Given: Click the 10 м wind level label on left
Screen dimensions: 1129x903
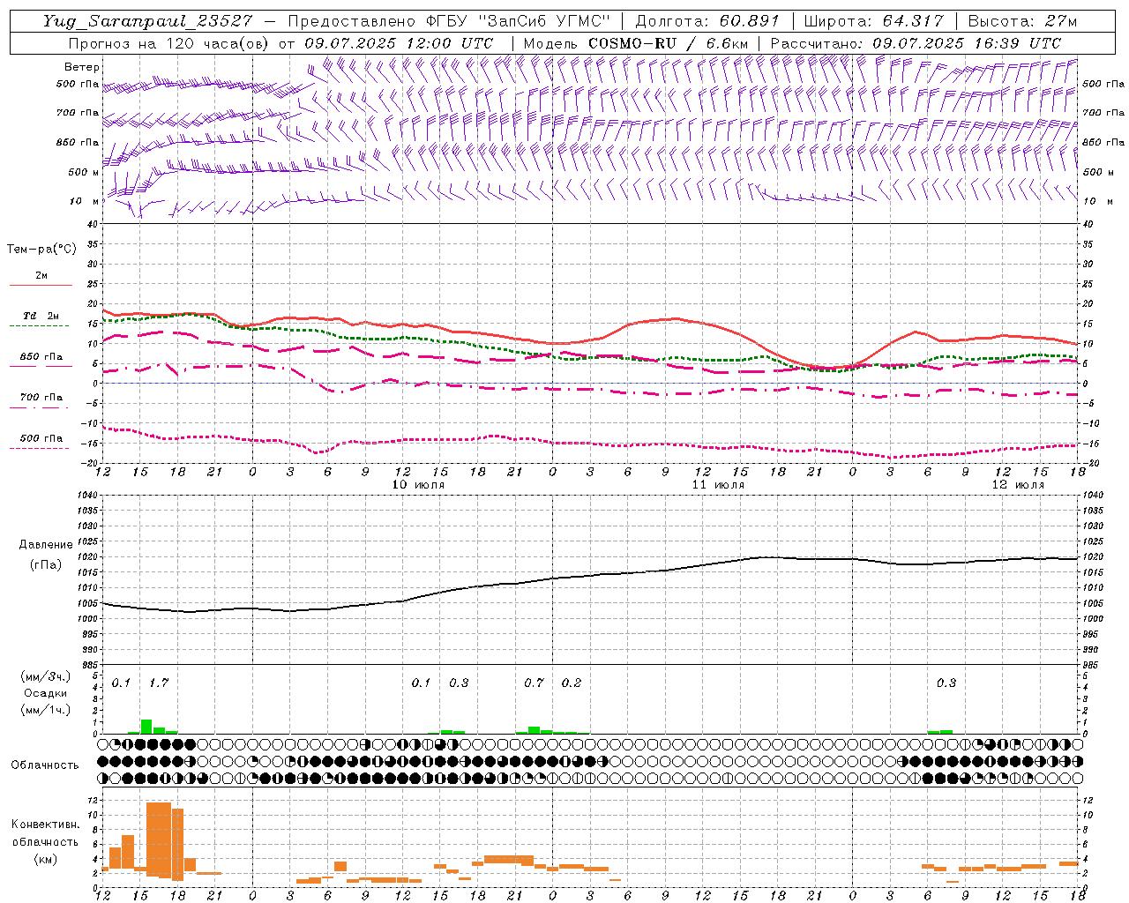Looking at the screenshot, I should pos(85,201).
